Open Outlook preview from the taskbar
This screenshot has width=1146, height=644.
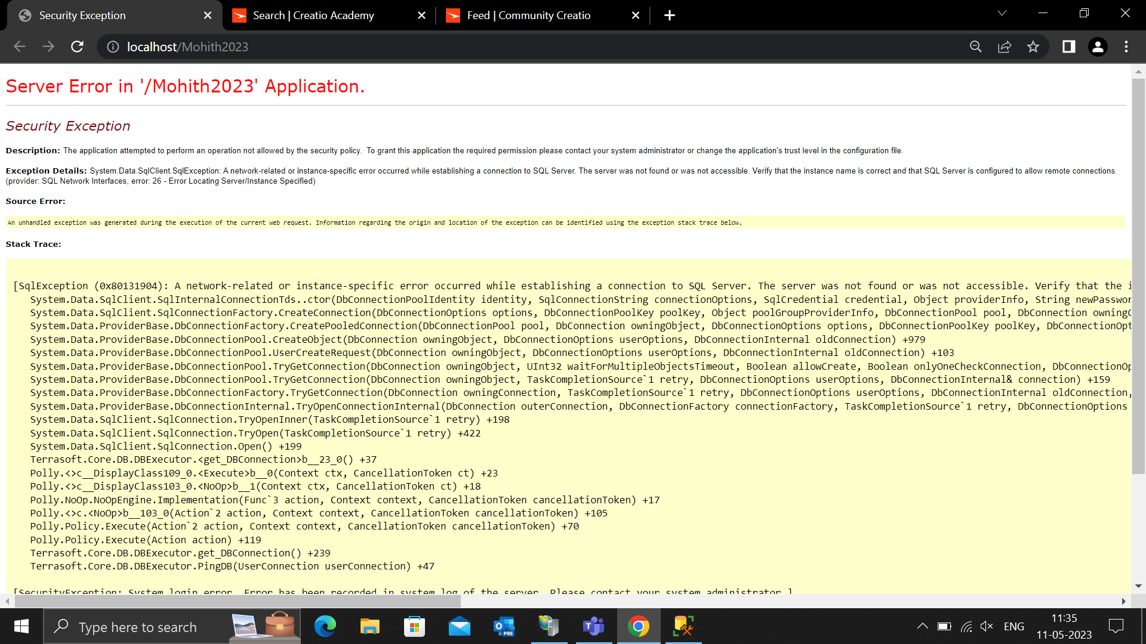(x=504, y=626)
